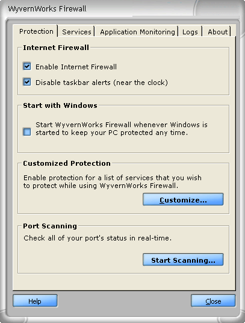Open the Application Monitoring tab
This screenshot has width=245, height=323.
tap(137, 32)
